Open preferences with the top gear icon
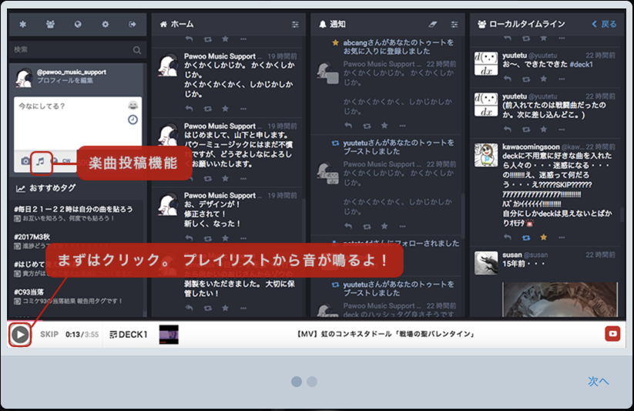Viewport: 634px width, 411px height. click(105, 25)
